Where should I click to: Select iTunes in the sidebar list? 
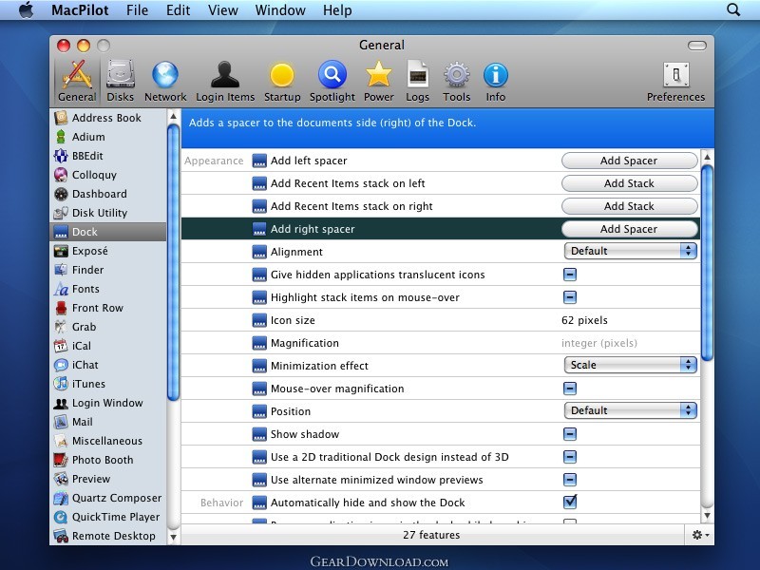point(88,384)
